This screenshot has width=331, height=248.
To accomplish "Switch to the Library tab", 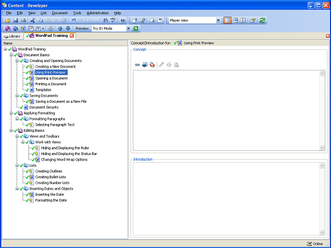I will (x=12, y=36).
